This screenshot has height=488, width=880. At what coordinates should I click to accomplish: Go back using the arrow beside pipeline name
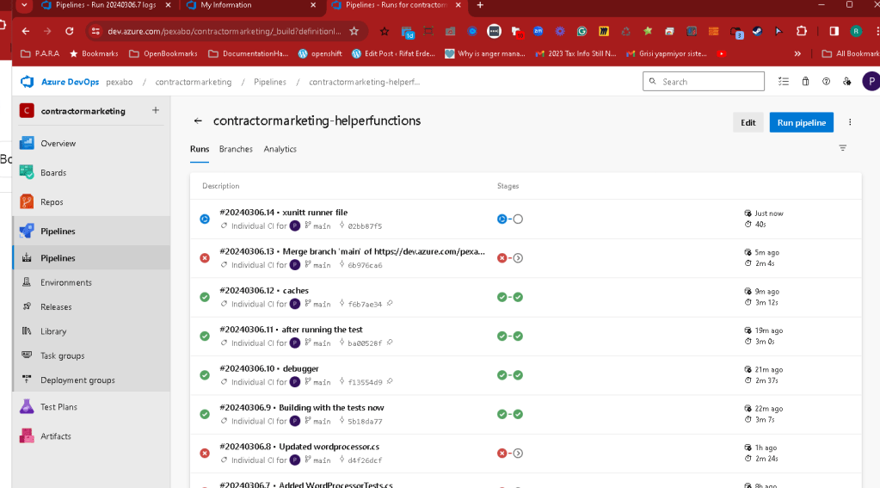point(198,120)
